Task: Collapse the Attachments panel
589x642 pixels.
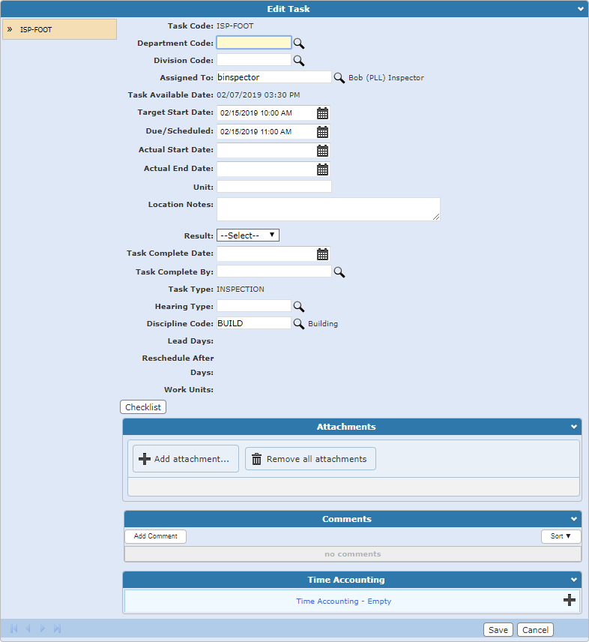Action: coord(574,427)
